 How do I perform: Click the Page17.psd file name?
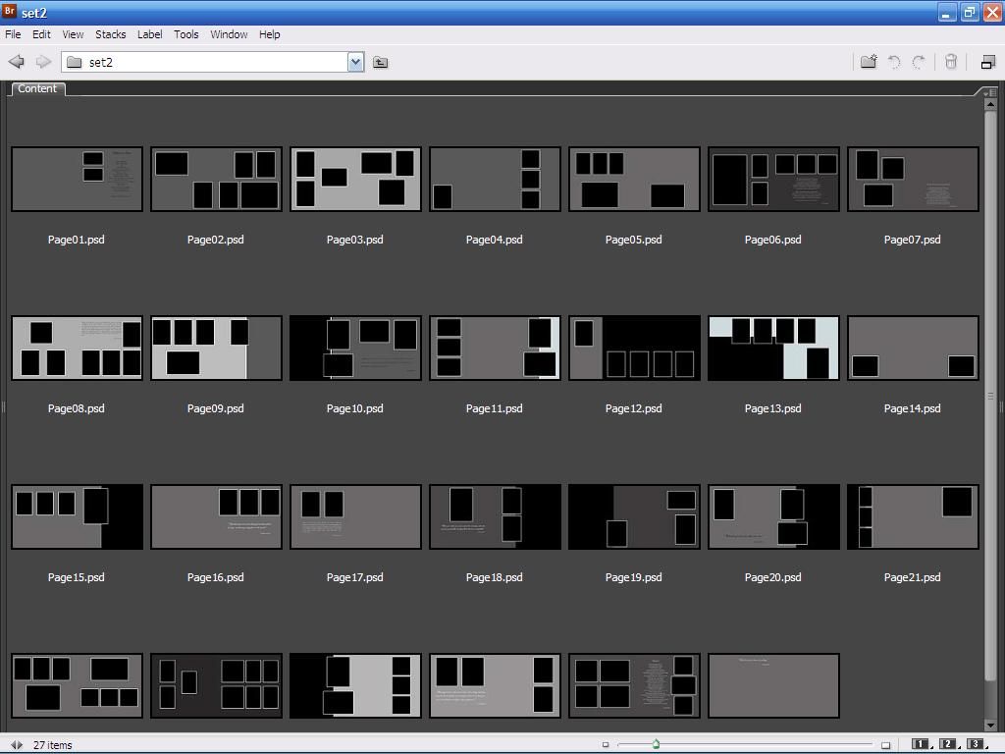(355, 577)
